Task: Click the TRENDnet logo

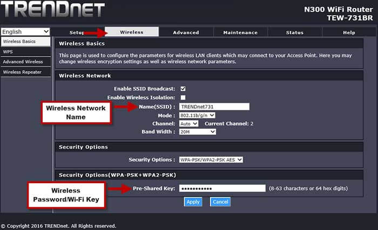Action: pos(52,10)
